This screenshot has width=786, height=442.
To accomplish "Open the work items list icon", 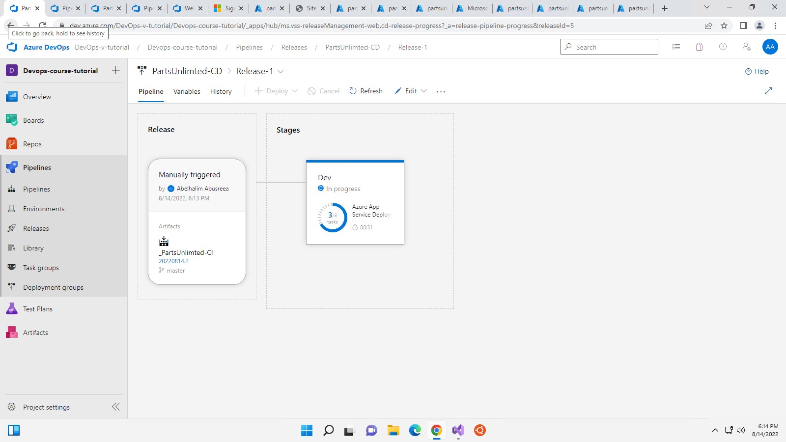I will pos(676,47).
